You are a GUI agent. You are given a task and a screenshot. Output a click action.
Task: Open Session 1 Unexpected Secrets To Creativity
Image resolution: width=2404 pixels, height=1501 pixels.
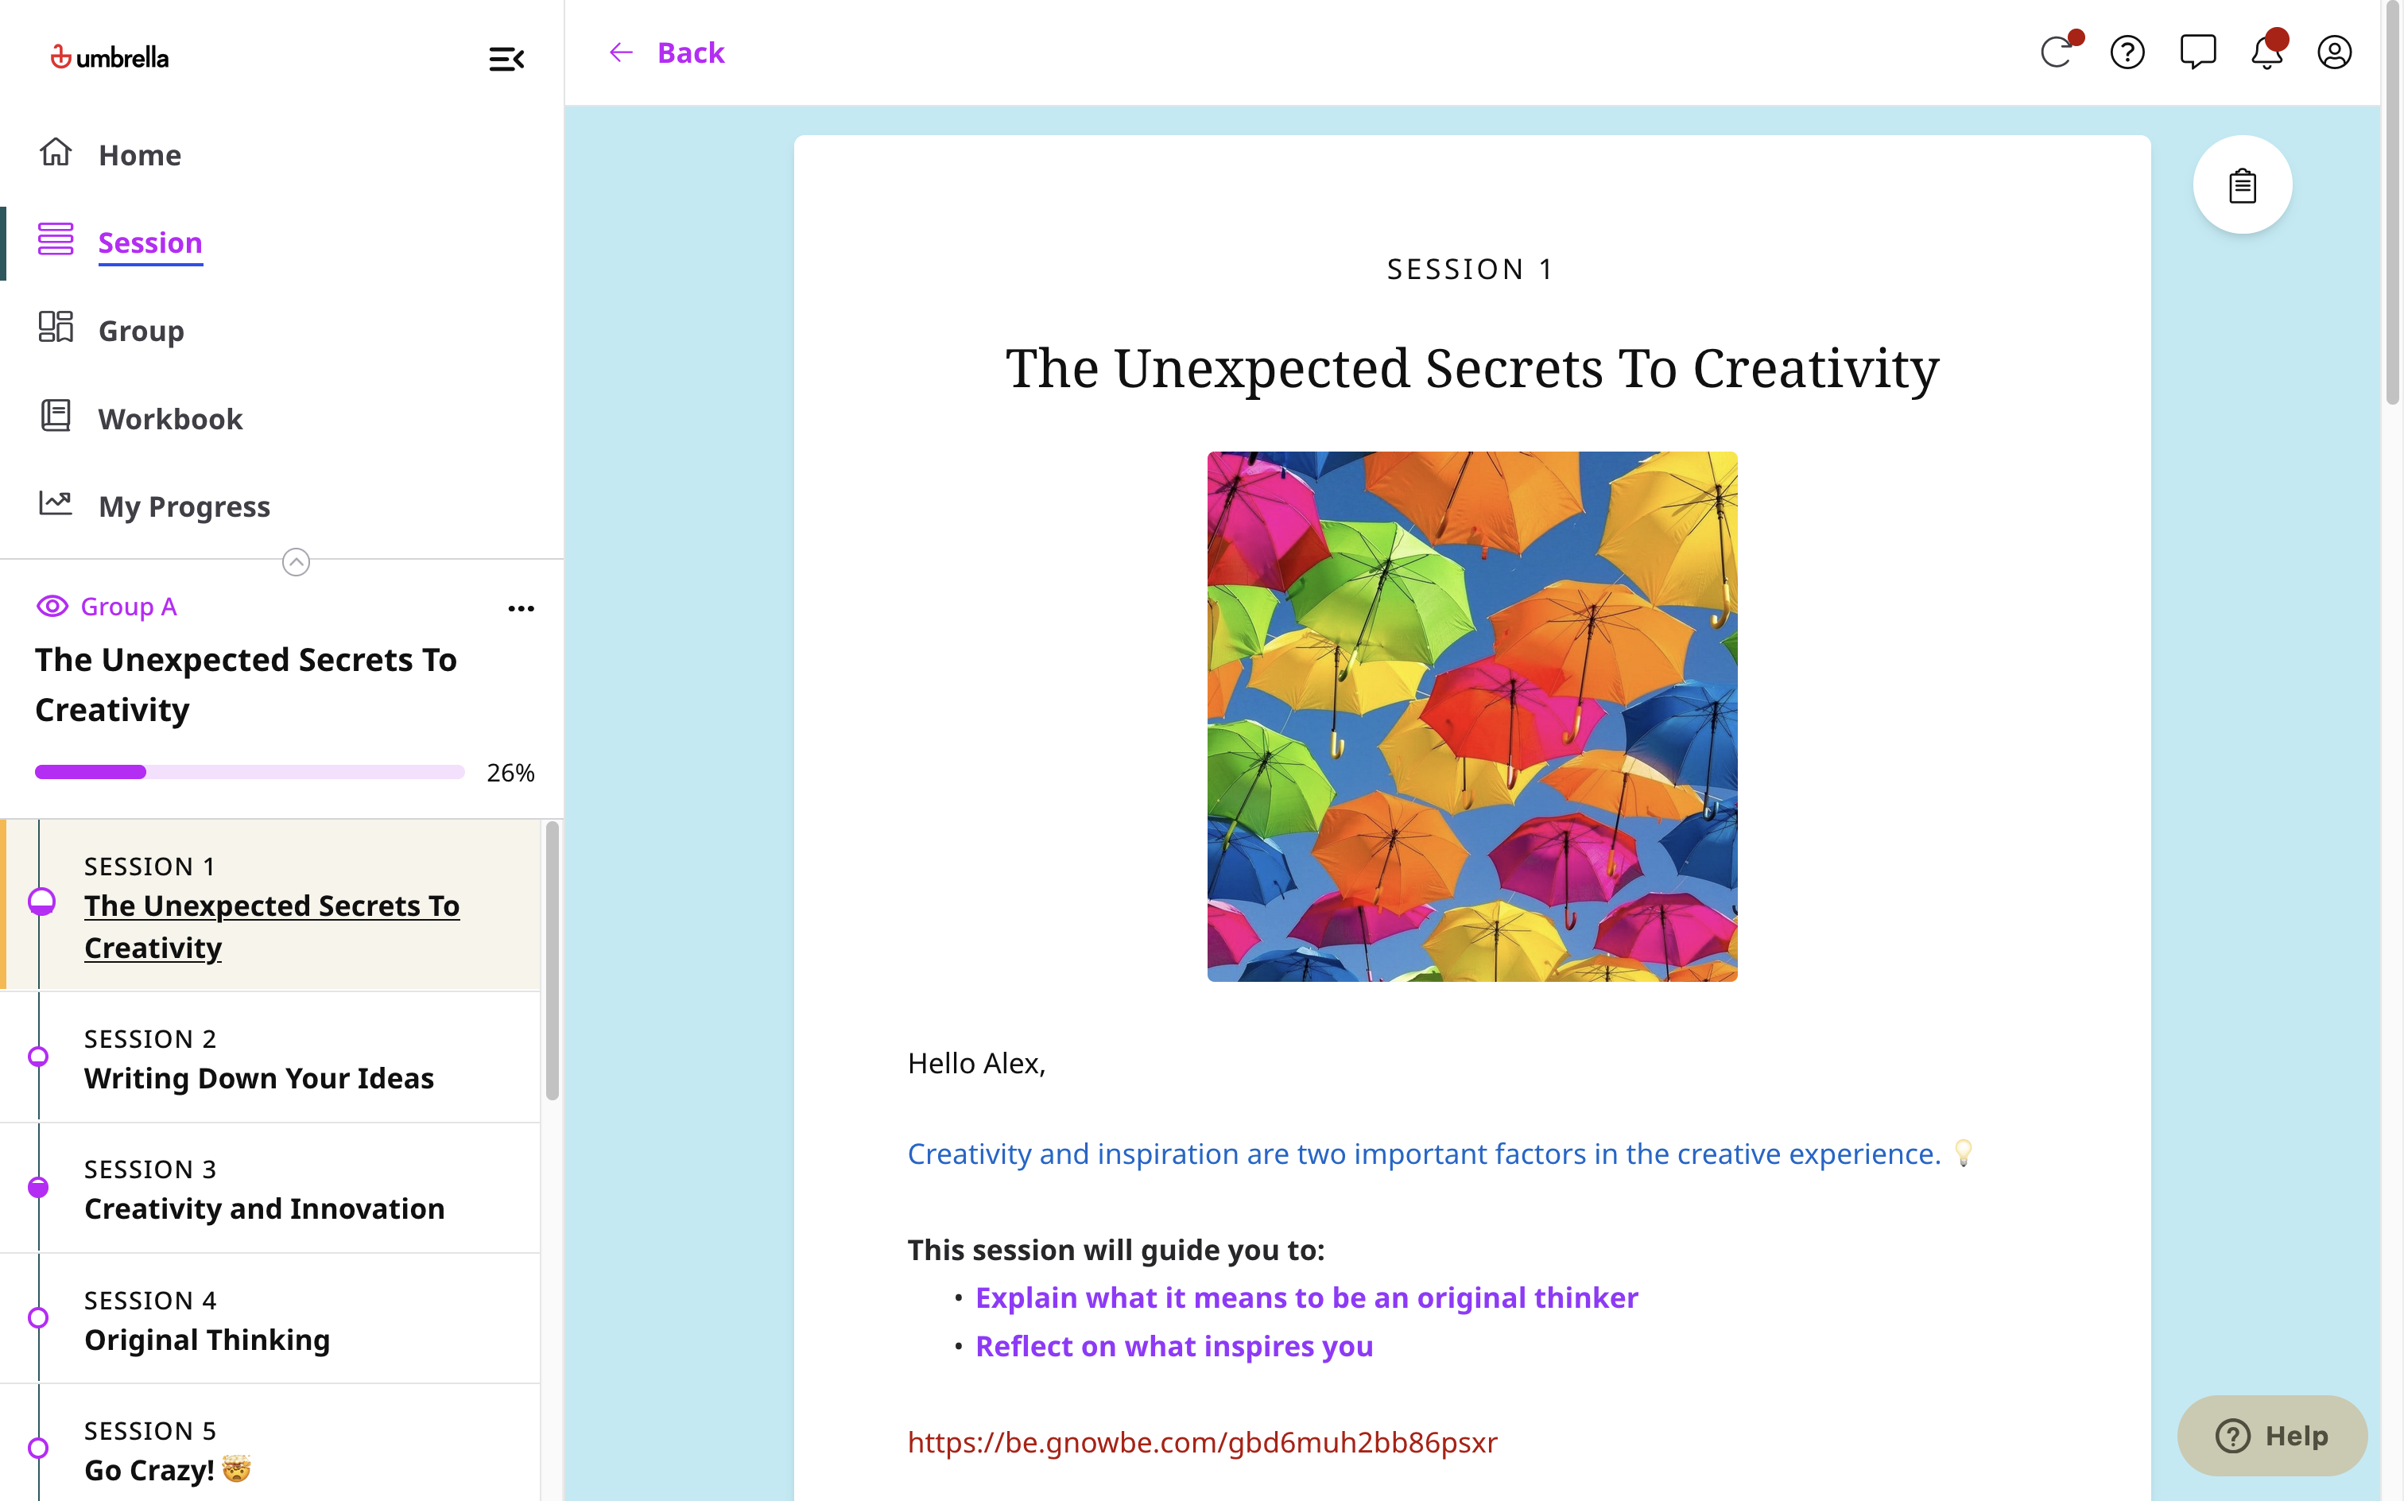(271, 906)
